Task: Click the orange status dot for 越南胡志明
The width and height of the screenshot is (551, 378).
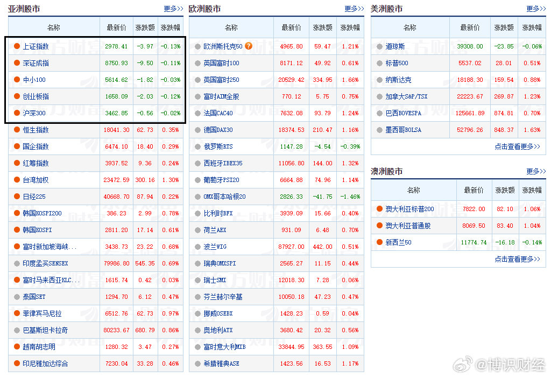Action: [x=17, y=347]
